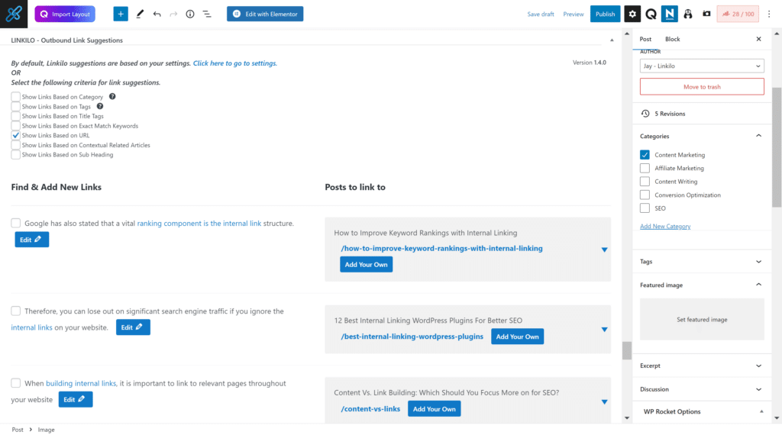782x435 pixels.
Task: Select the 'When building internal links' suggestion checkbox
Action: [16, 383]
